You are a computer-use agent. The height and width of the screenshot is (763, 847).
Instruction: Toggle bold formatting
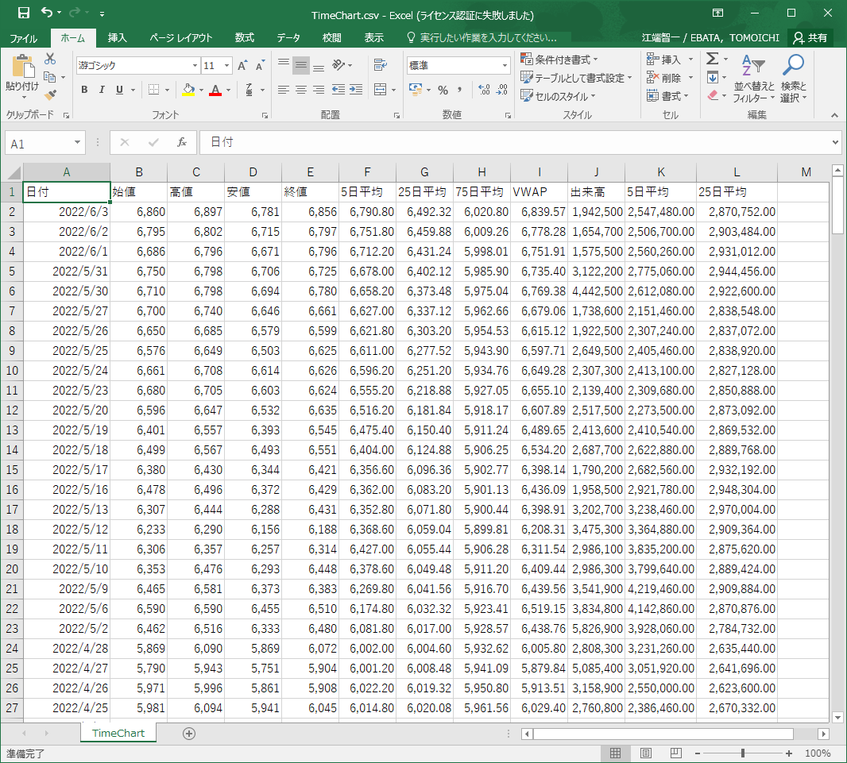tap(84, 90)
